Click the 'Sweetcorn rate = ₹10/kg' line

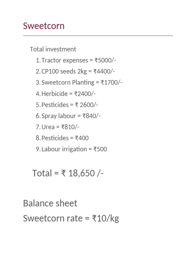(71, 218)
